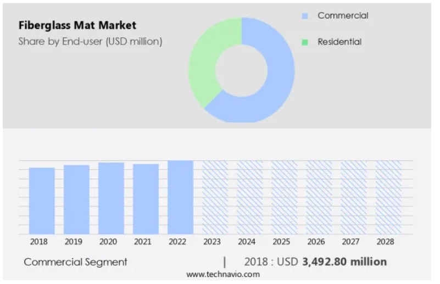Image resolution: width=440 pixels, height=284 pixels.
Task: Click the hatched 2028 forecast bar
Action: pos(388,197)
